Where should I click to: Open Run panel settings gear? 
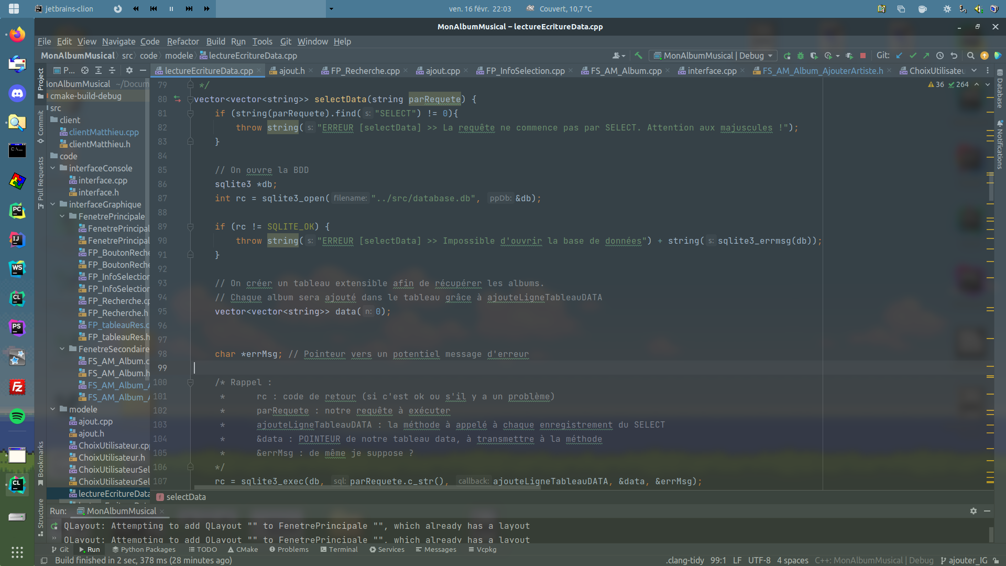tap(974, 511)
